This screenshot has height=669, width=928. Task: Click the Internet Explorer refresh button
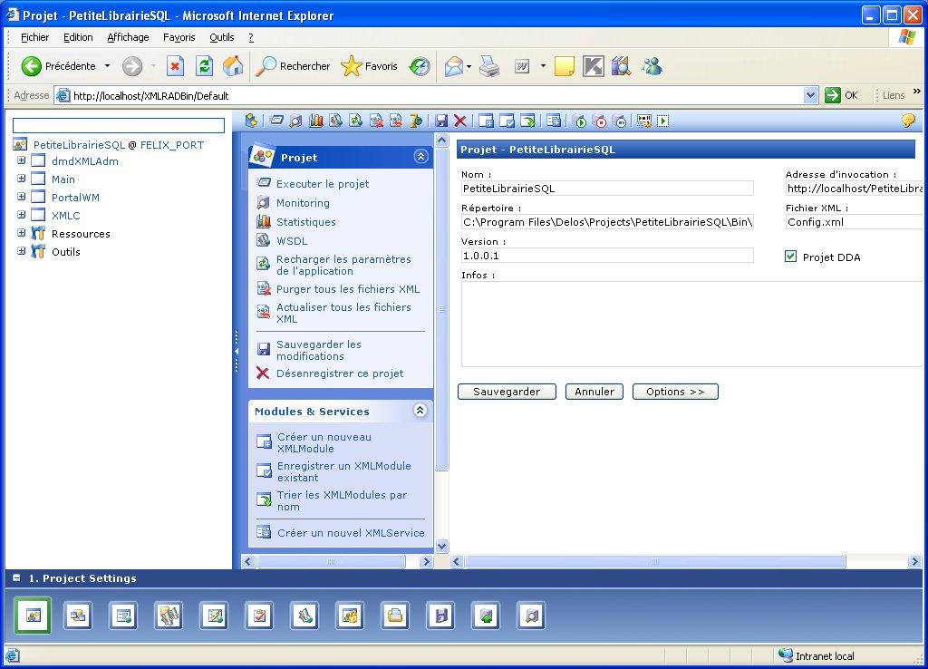[x=205, y=66]
